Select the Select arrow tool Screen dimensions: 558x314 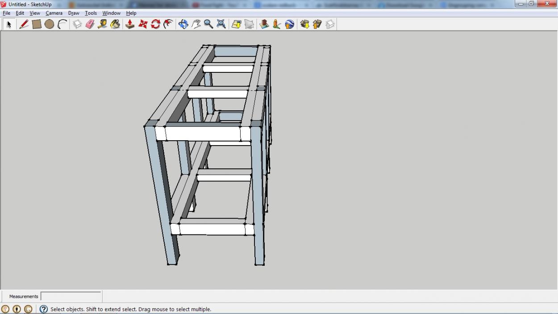[8, 25]
